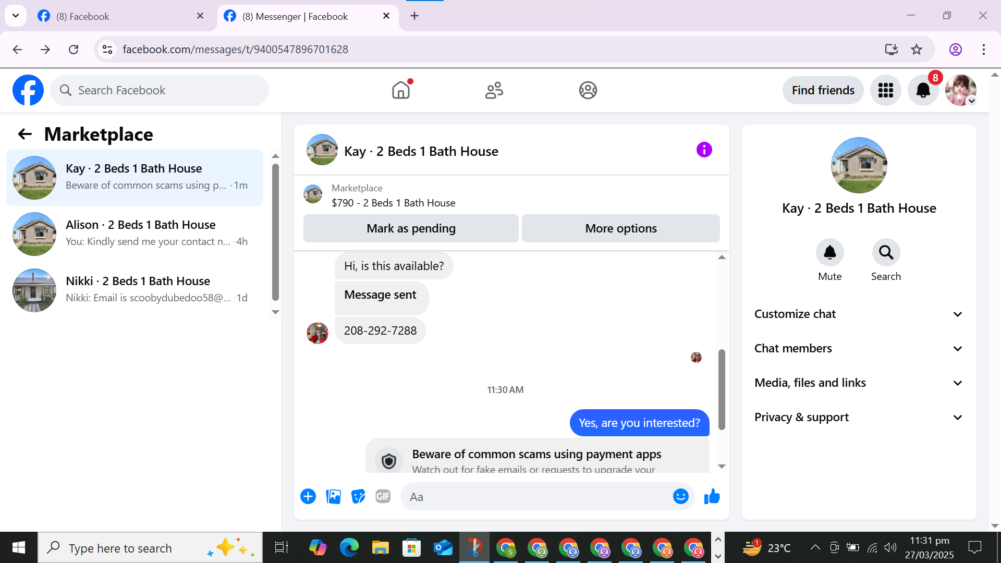
Task: Send a thumbs-up like
Action: pos(712,496)
